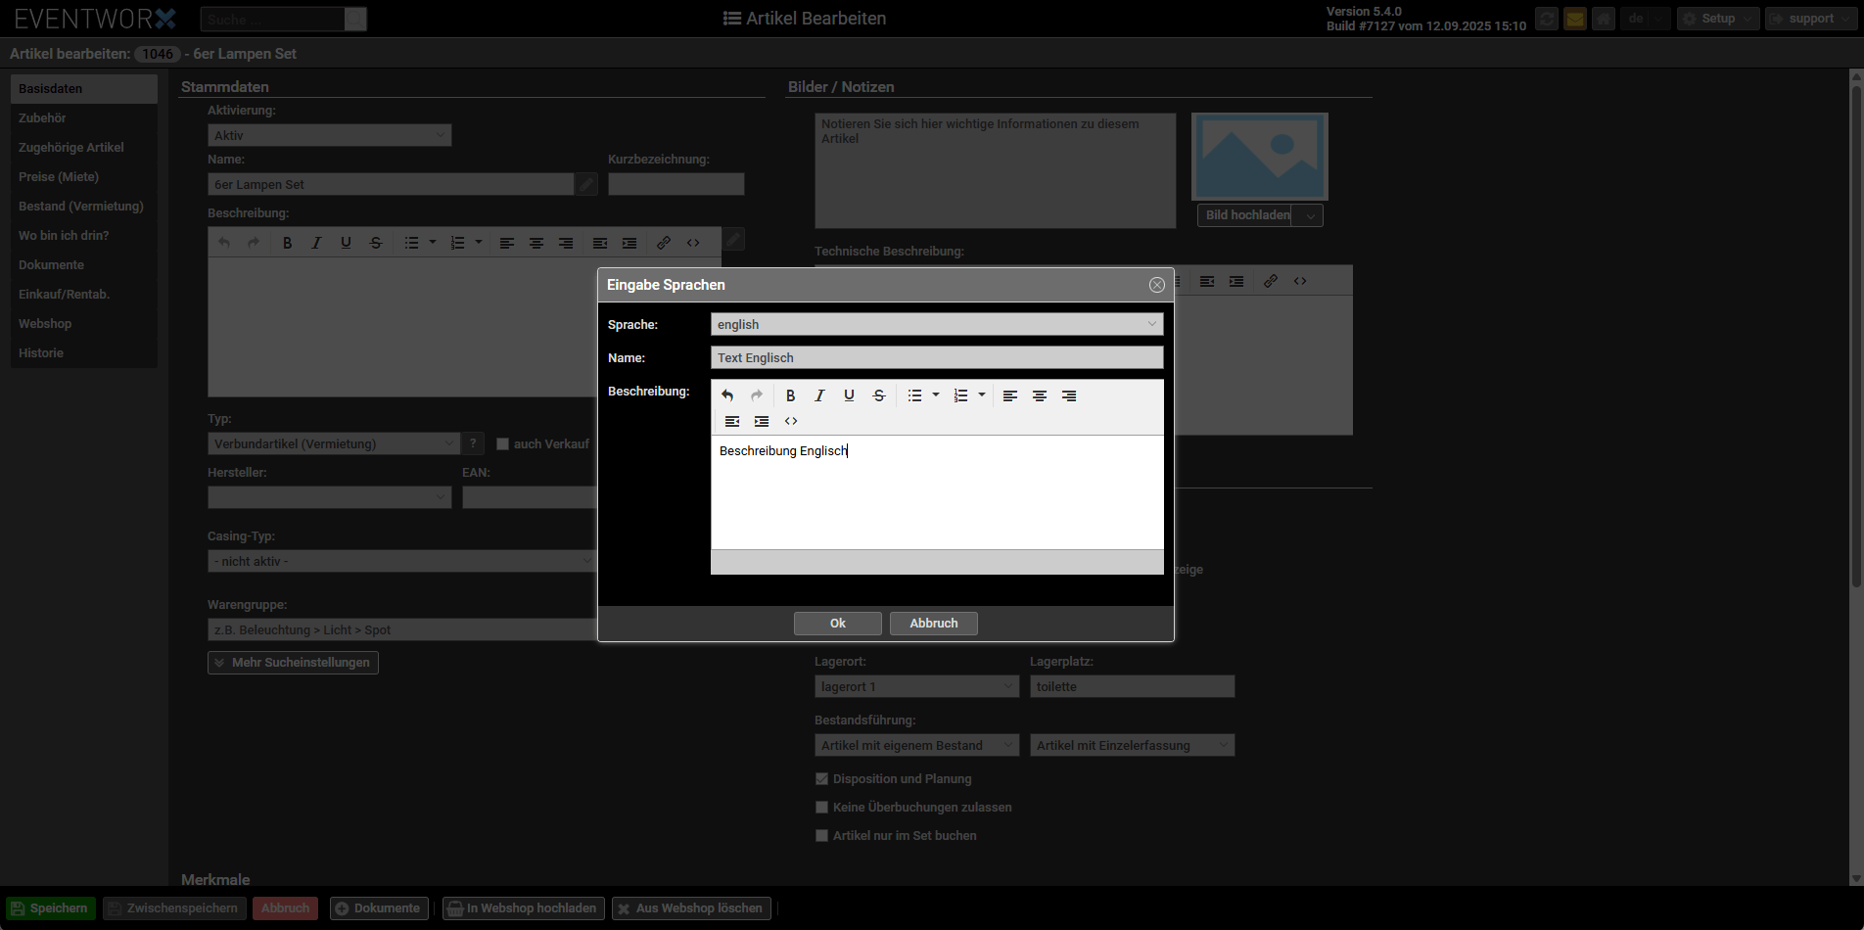Open the Lagerort dropdown showing lagerort 1
This screenshot has height=930, width=1864.
pos(916,687)
